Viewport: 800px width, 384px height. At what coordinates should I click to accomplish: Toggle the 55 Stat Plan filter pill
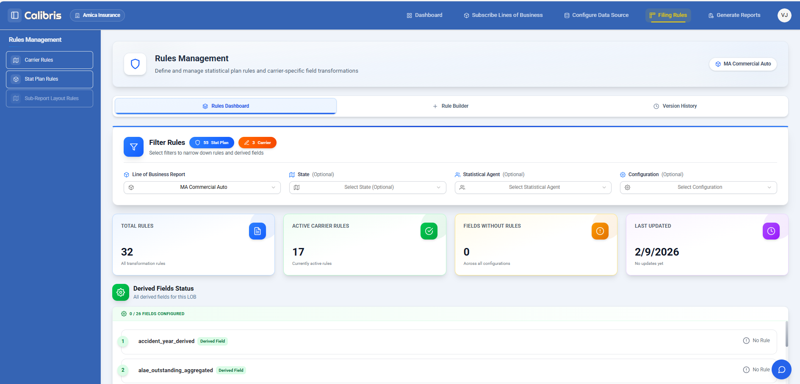click(212, 142)
